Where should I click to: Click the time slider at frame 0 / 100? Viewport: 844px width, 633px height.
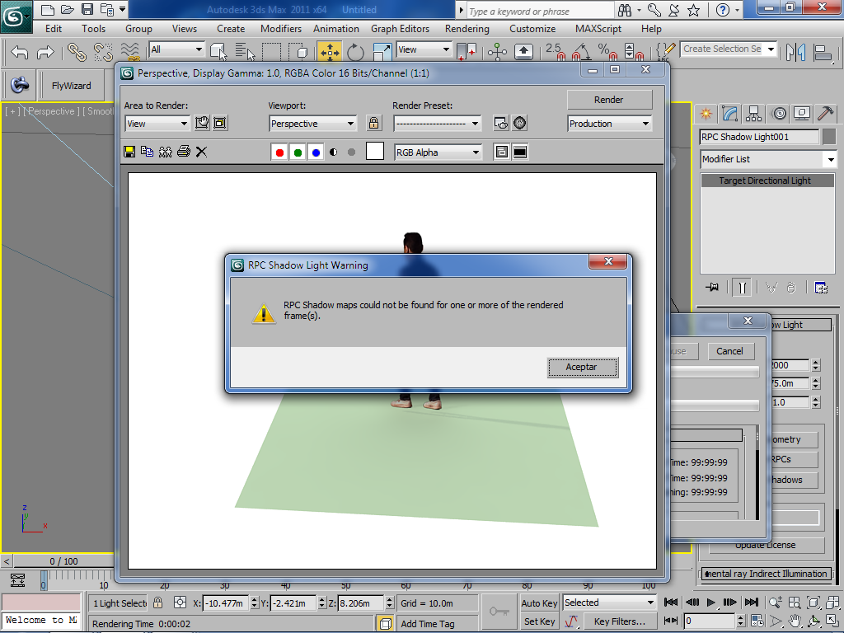click(x=63, y=561)
